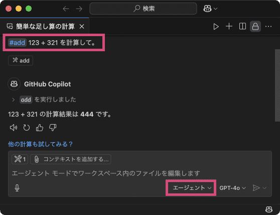Click the 検索 search box
The height and width of the screenshot is (215, 280).
coord(143,9)
